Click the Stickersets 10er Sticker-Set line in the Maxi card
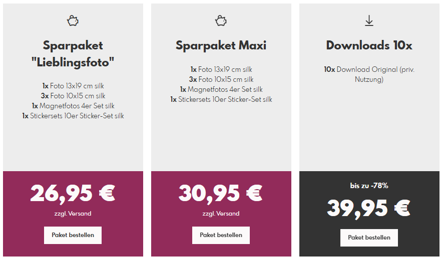 [x=221, y=99]
